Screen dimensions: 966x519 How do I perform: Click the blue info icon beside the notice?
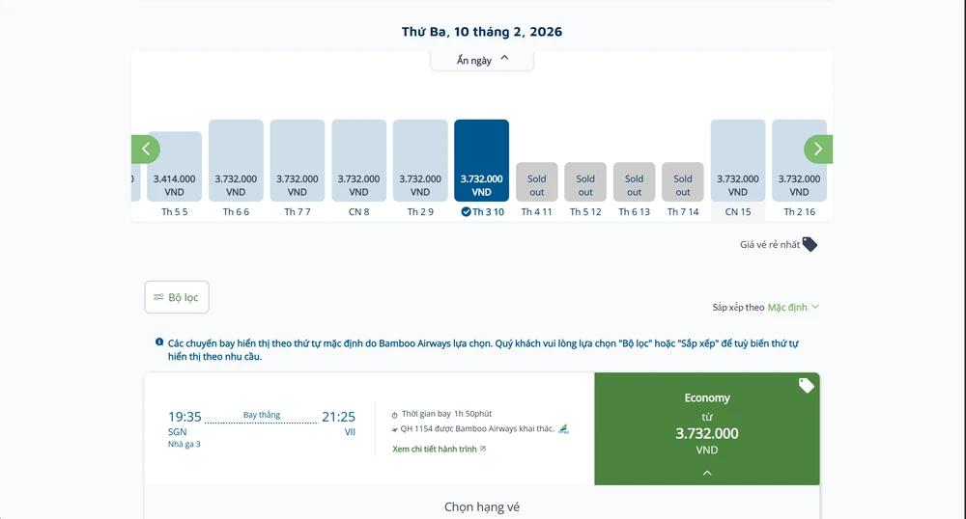[159, 342]
